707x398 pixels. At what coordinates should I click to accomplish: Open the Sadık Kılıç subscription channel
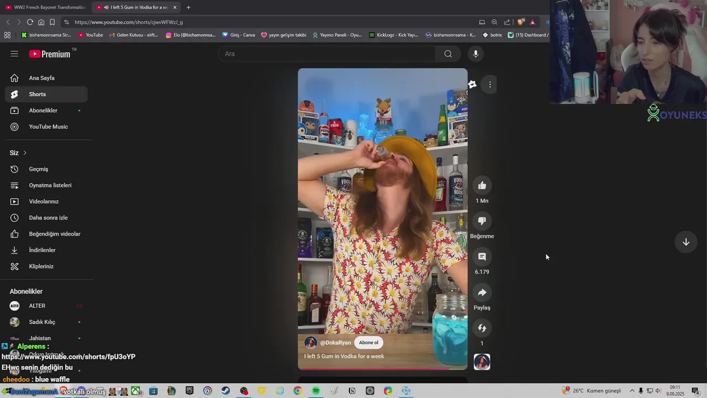click(x=46, y=322)
